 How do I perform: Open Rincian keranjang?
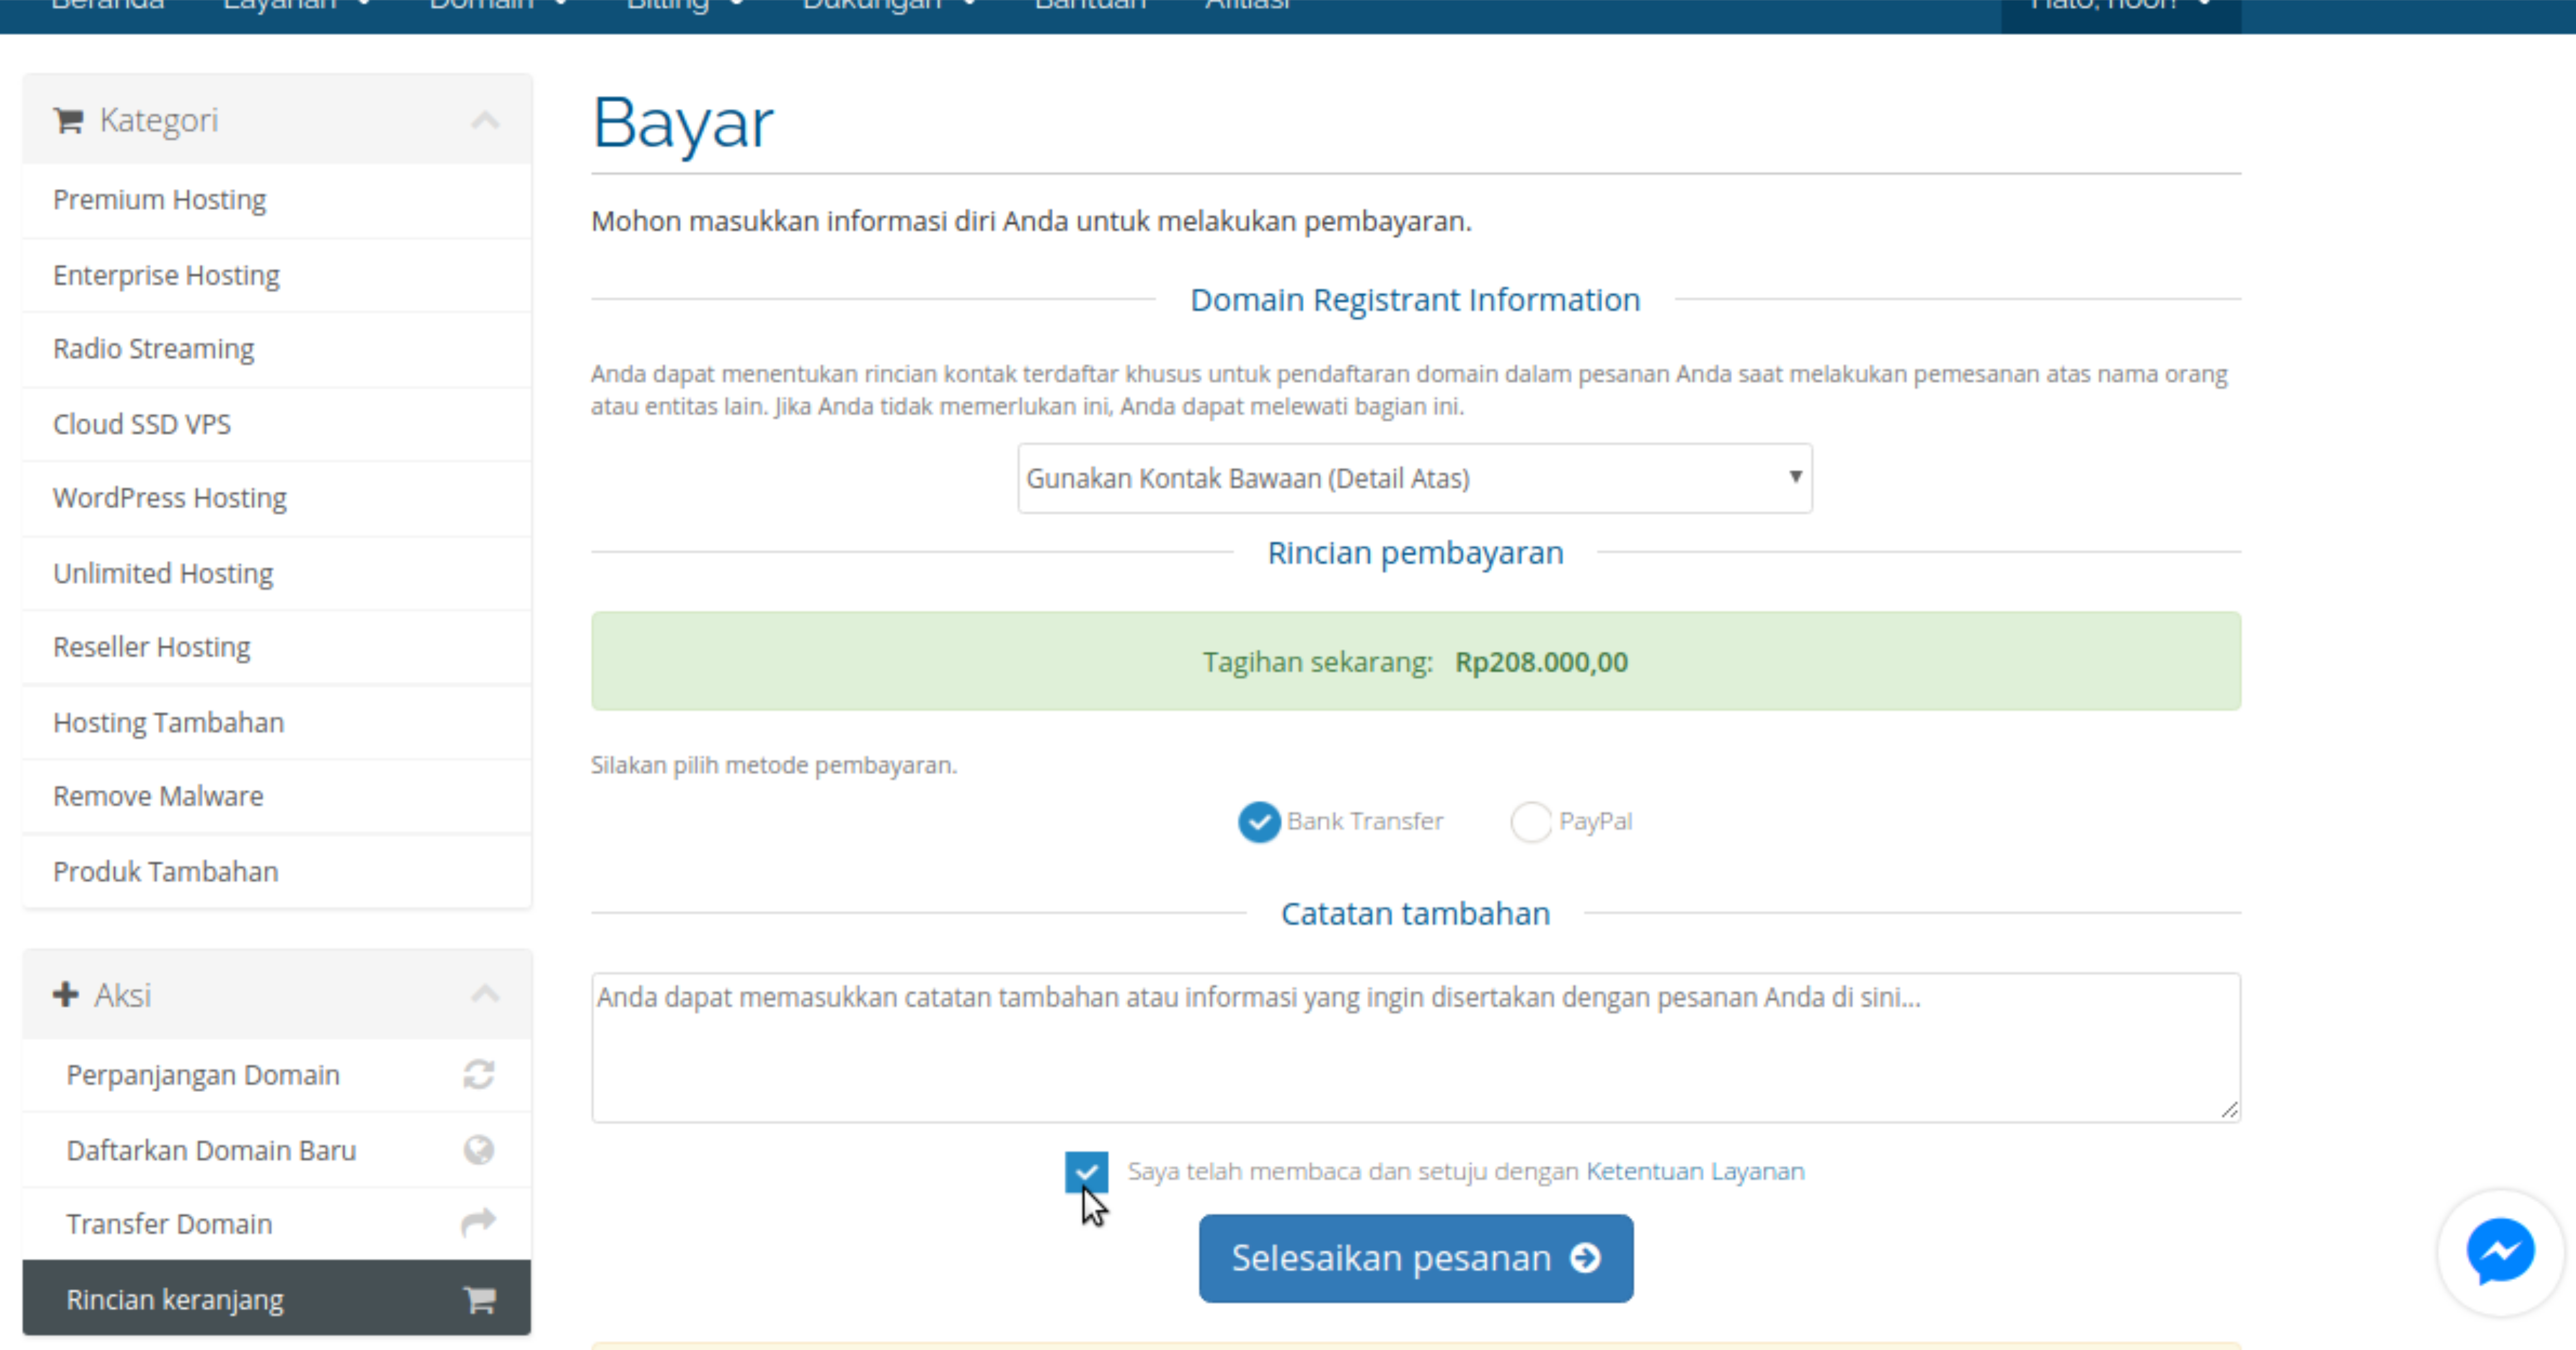tap(277, 1299)
